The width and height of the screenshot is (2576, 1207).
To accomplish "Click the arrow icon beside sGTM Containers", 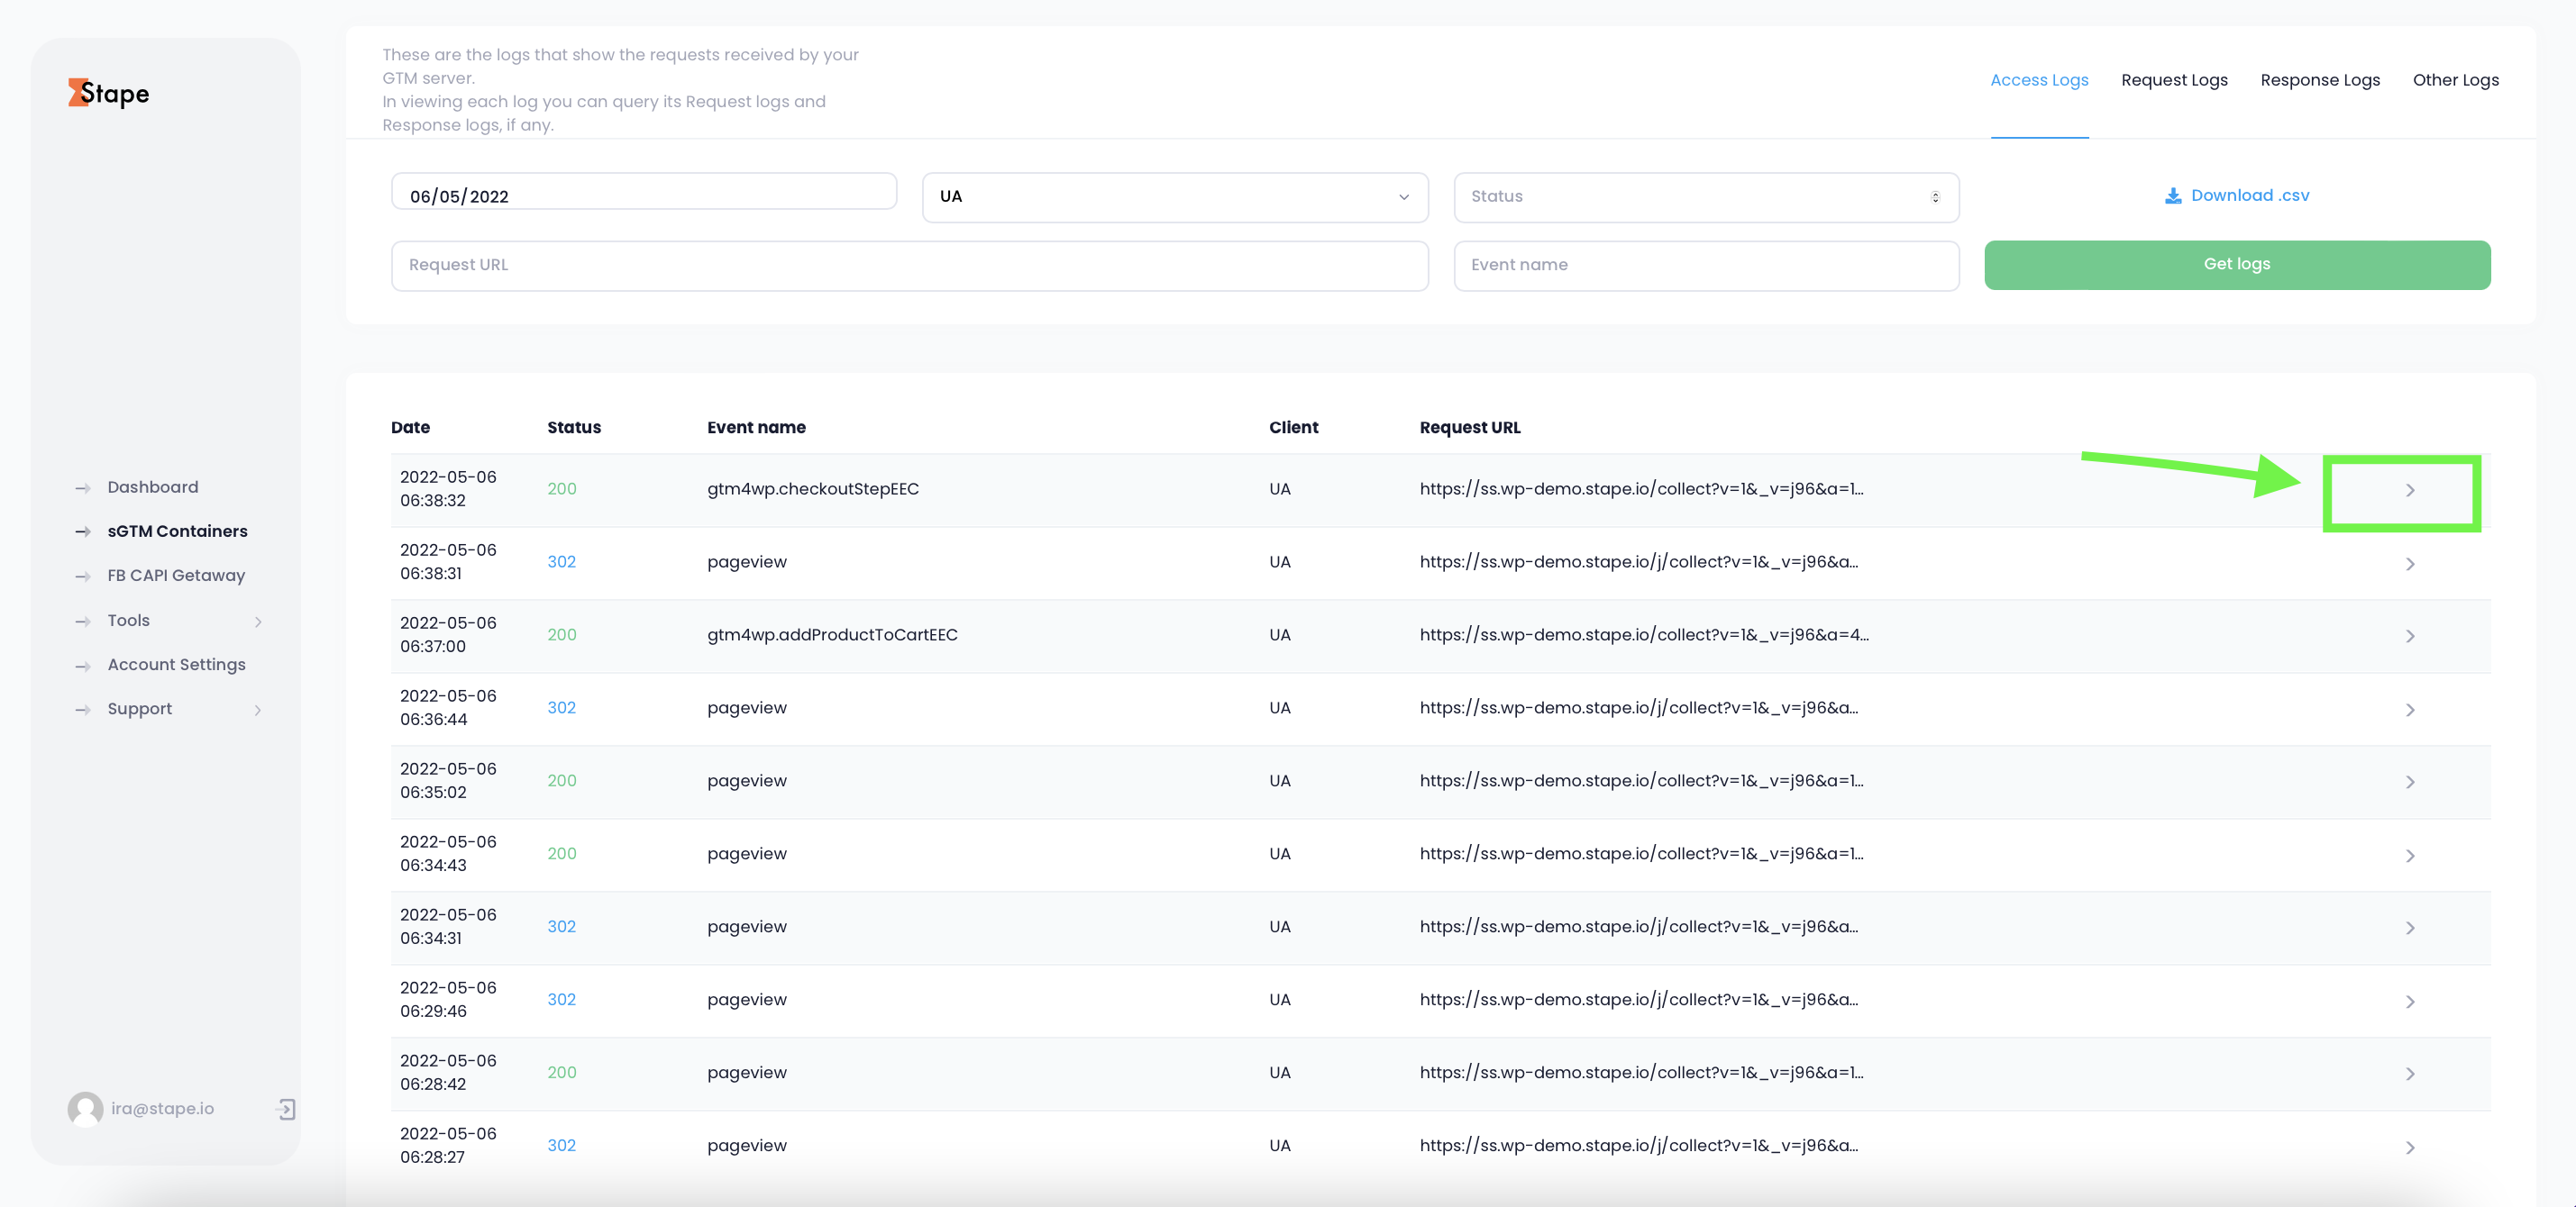I will click(83, 531).
